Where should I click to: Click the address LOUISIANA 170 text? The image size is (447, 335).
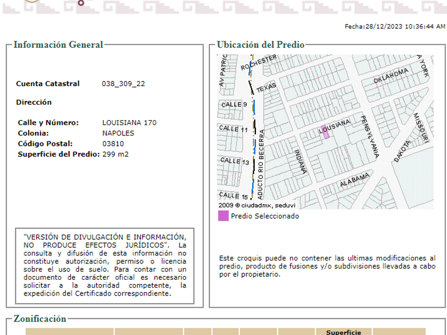129,123
